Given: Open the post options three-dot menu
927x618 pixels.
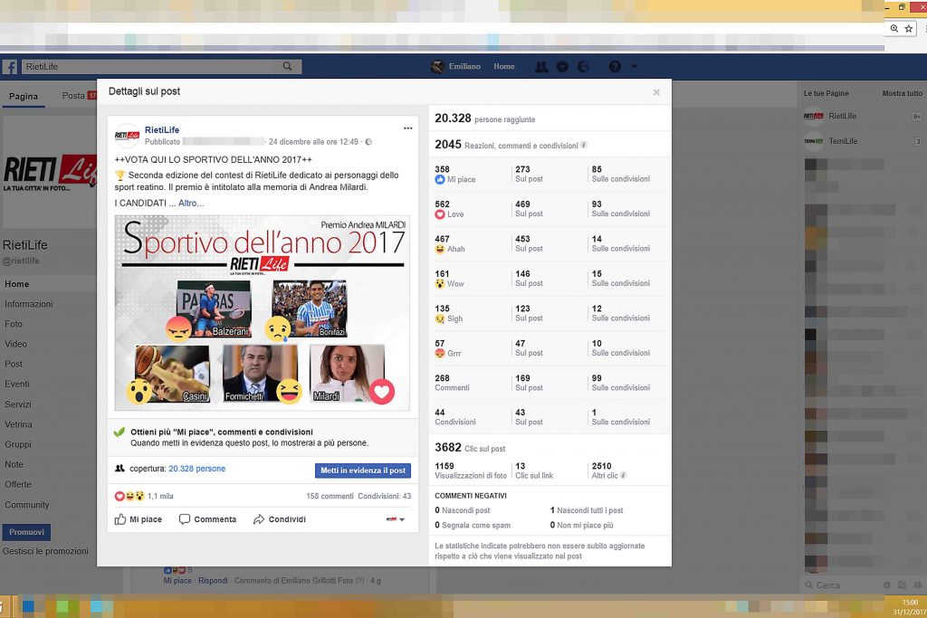Looking at the screenshot, I should (407, 128).
